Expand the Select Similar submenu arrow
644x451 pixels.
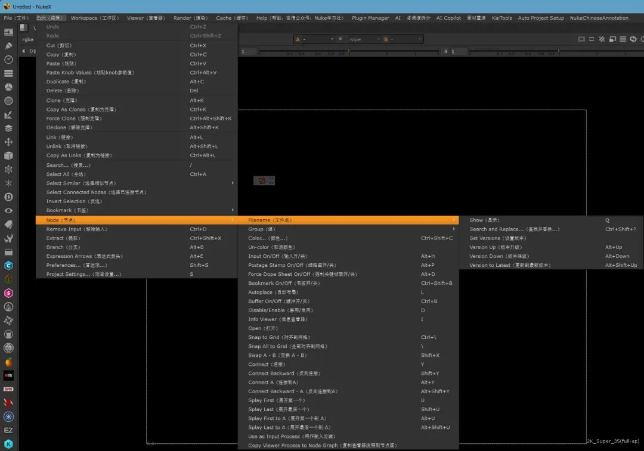tap(233, 183)
